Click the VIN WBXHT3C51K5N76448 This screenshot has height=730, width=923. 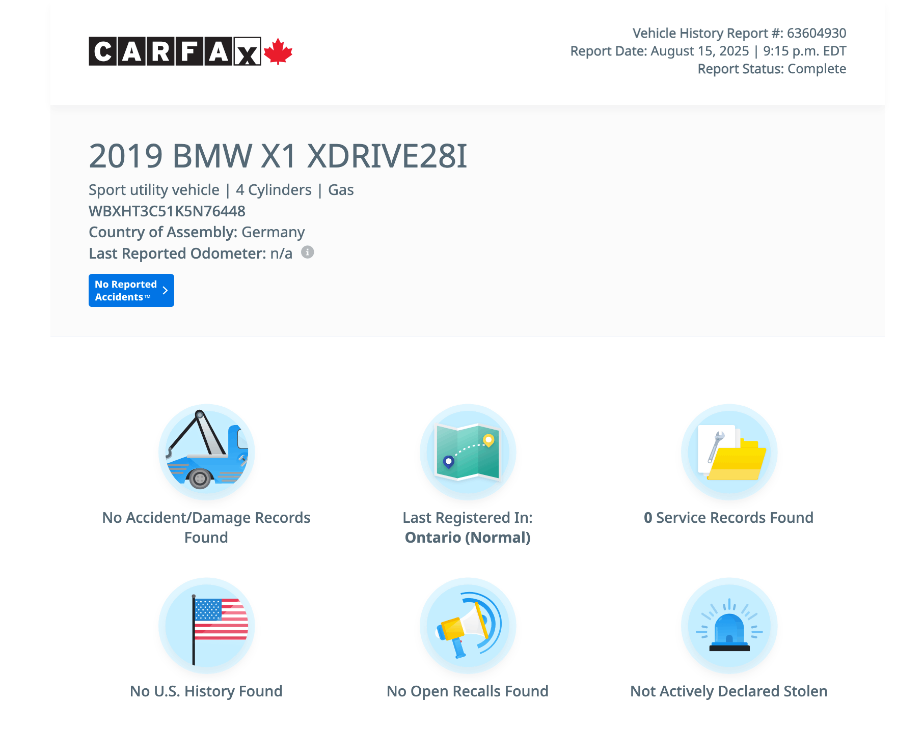click(167, 211)
